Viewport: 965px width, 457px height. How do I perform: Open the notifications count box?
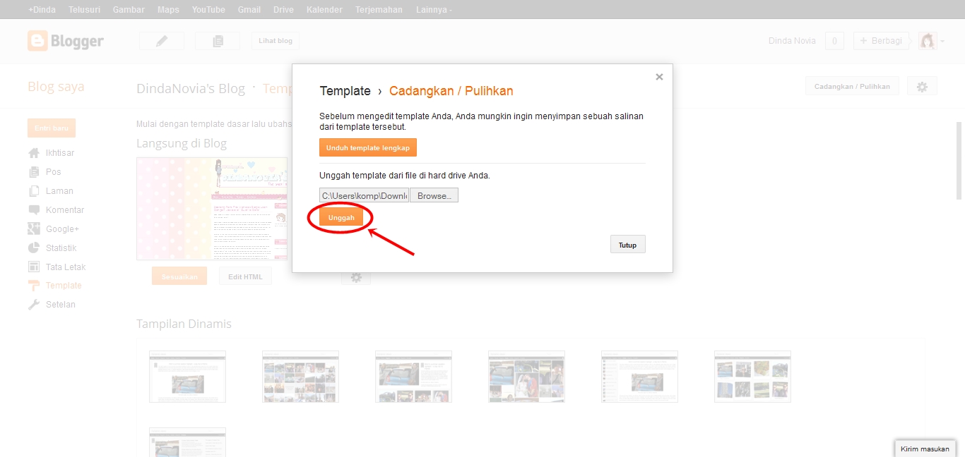834,41
